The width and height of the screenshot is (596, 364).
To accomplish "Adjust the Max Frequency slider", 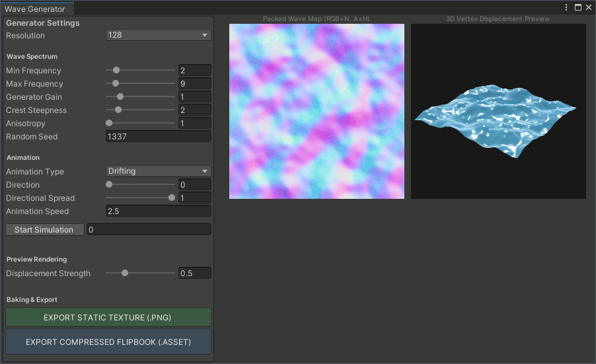I will 140,84.
